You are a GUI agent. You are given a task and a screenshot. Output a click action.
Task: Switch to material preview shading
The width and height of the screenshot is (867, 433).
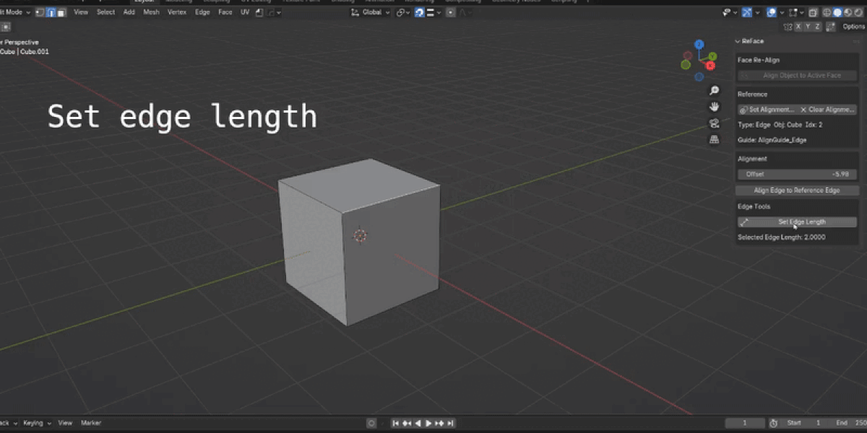847,12
